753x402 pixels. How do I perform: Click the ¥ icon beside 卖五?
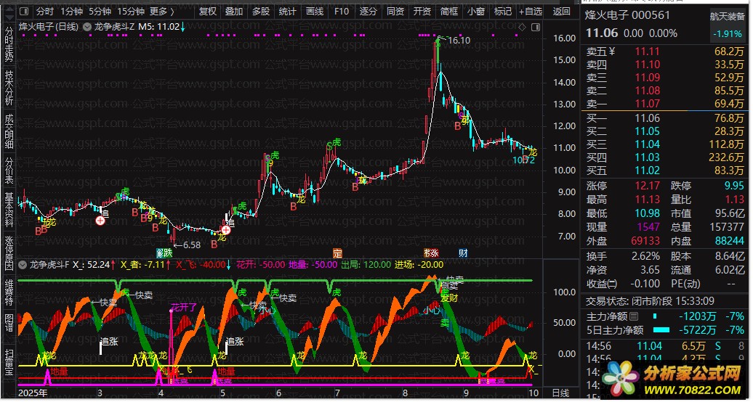click(612, 51)
